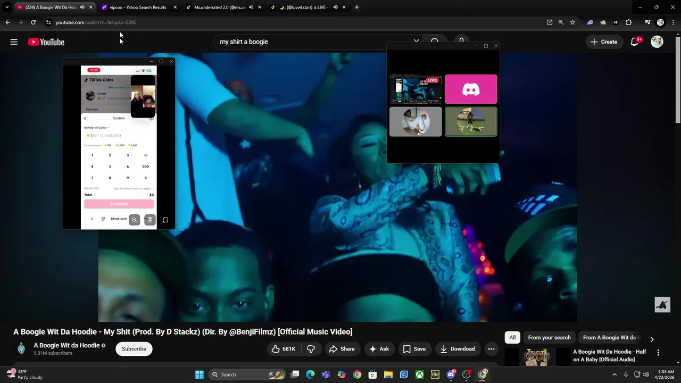Open options for Half on A Baby video

pos(658,353)
